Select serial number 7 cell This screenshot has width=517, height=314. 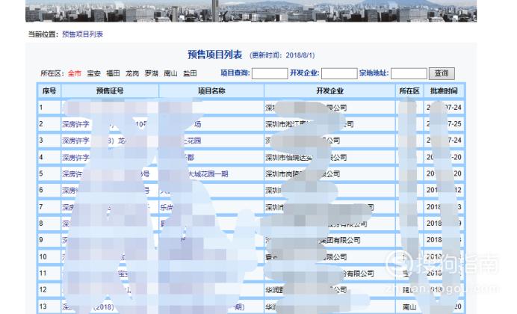point(49,207)
